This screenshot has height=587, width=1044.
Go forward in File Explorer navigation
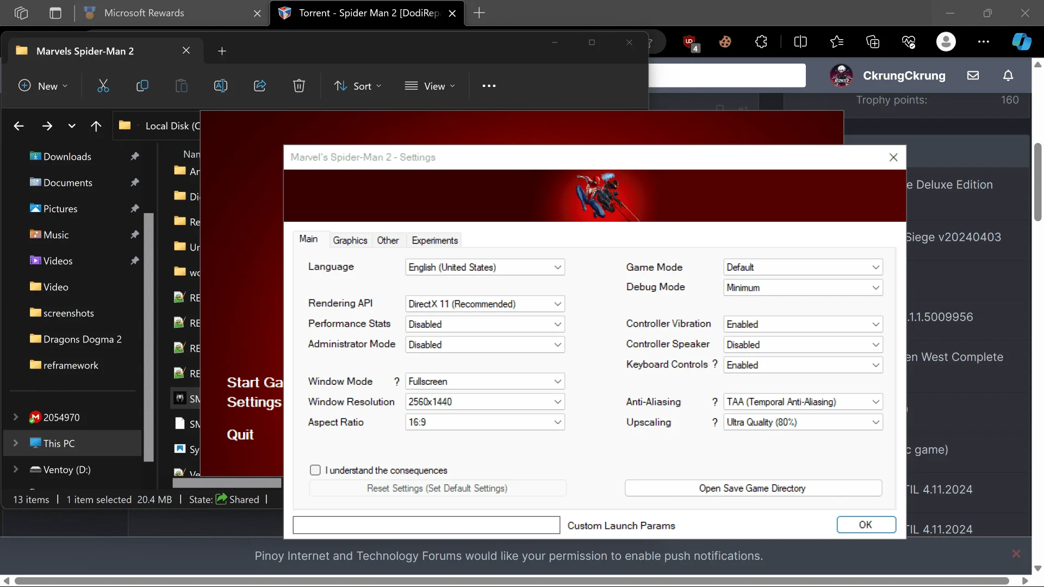pos(47,126)
